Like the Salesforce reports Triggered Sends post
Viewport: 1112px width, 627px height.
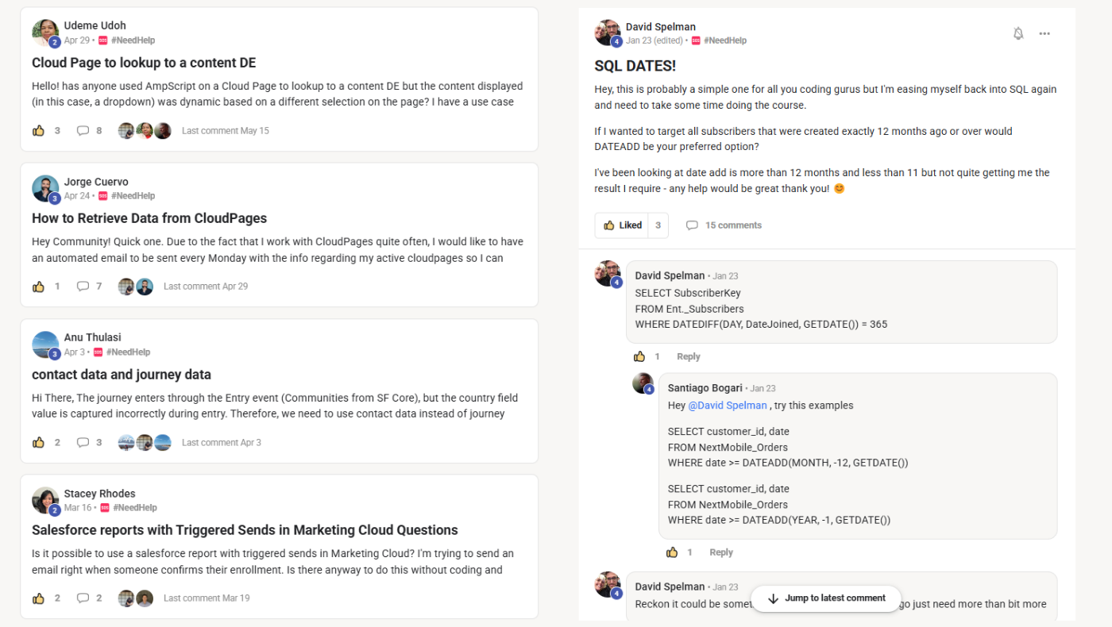tap(38, 598)
